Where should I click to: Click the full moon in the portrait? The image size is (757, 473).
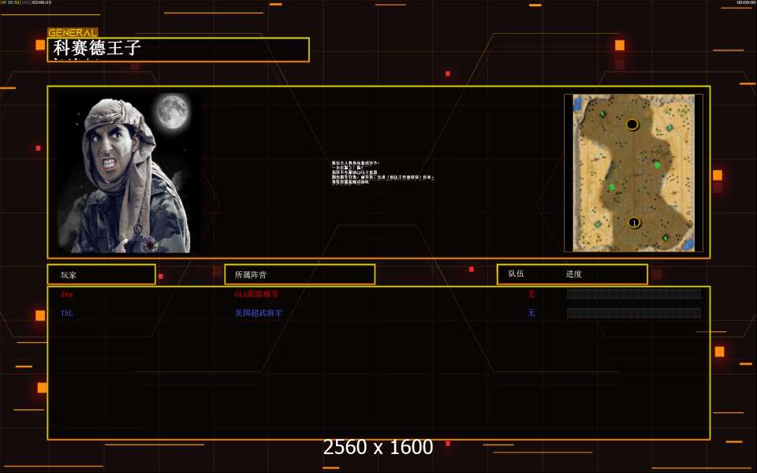coord(171,111)
